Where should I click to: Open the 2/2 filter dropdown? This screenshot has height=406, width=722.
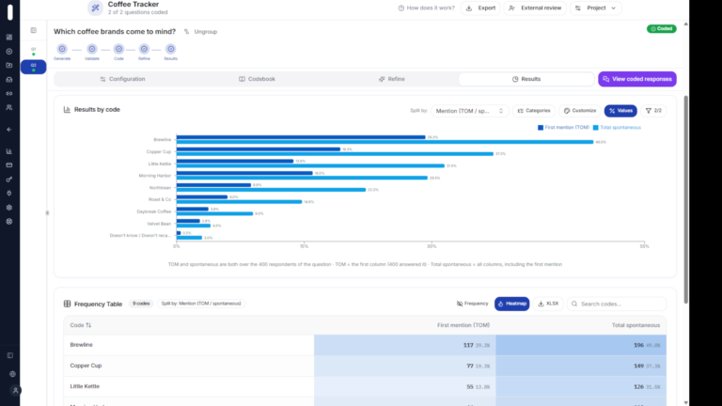[653, 111]
